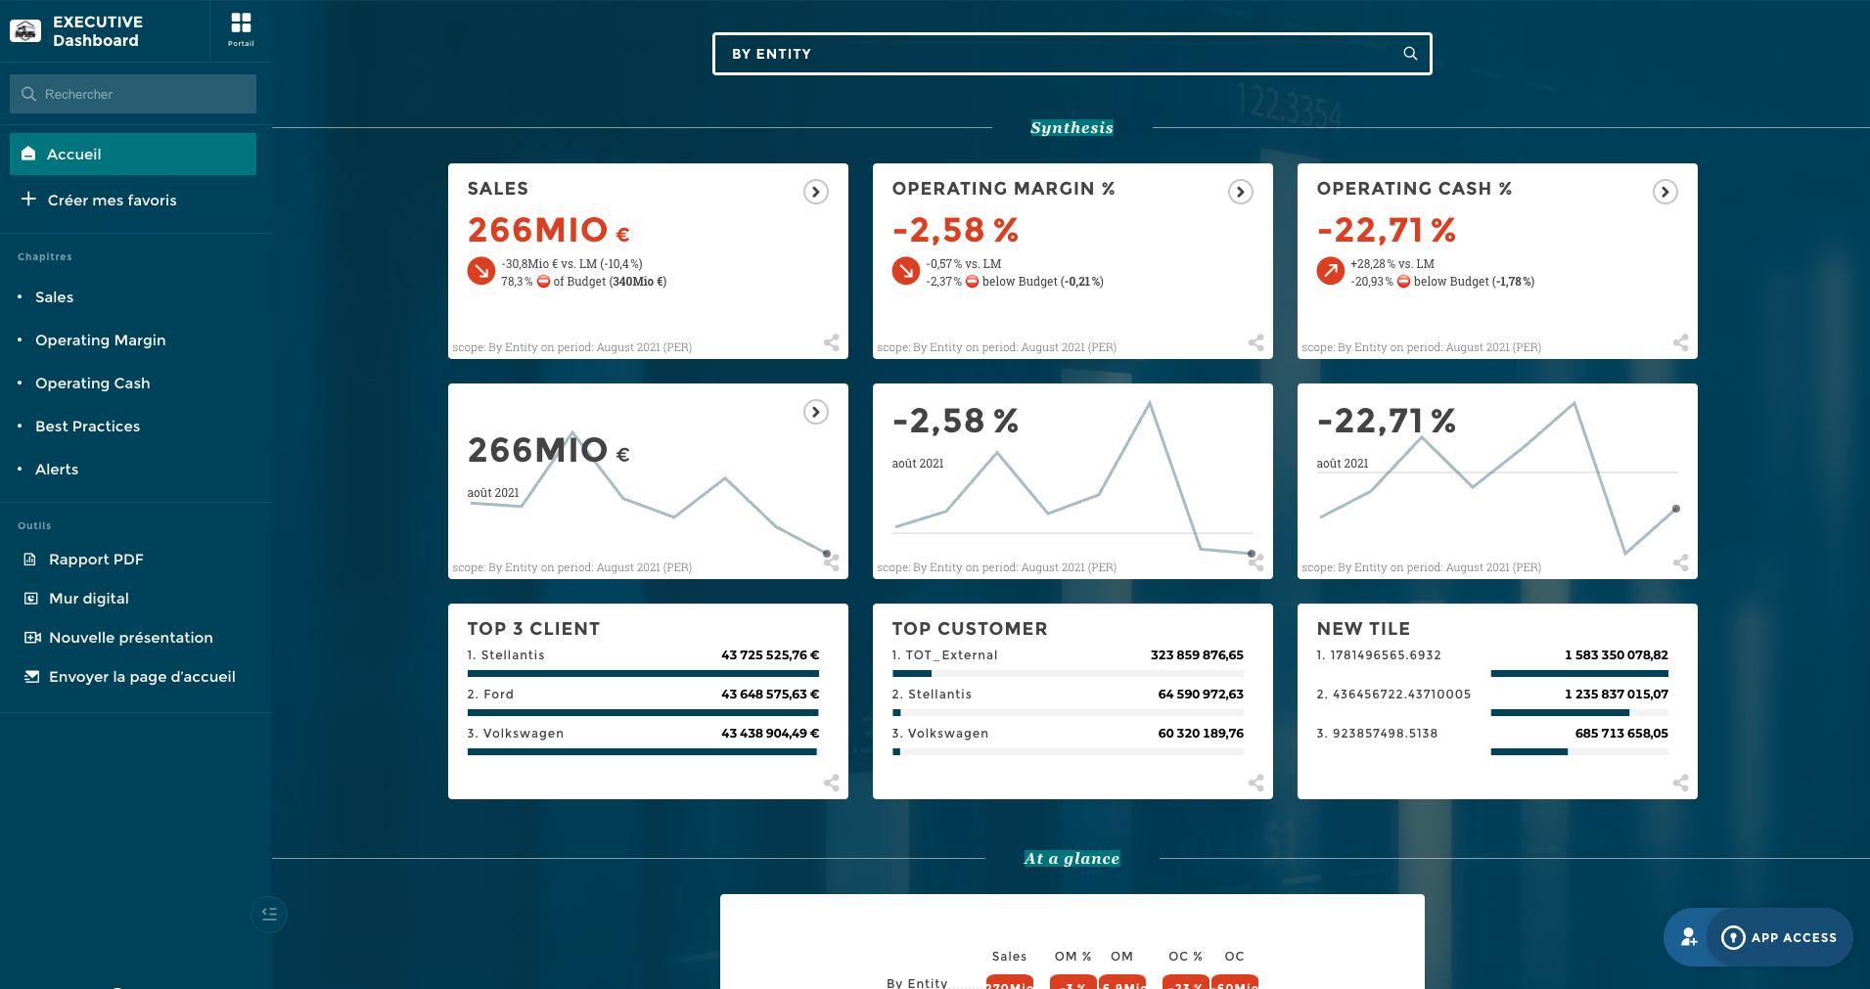Open the Accueil home menu item
The image size is (1870, 989).
tap(133, 155)
